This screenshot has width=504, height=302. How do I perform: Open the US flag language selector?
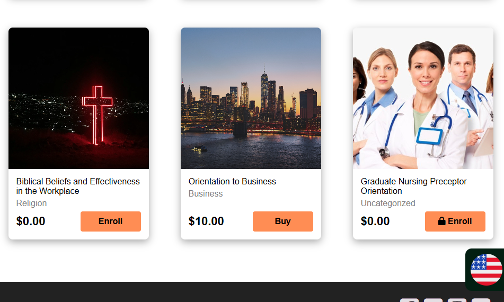[486, 270]
